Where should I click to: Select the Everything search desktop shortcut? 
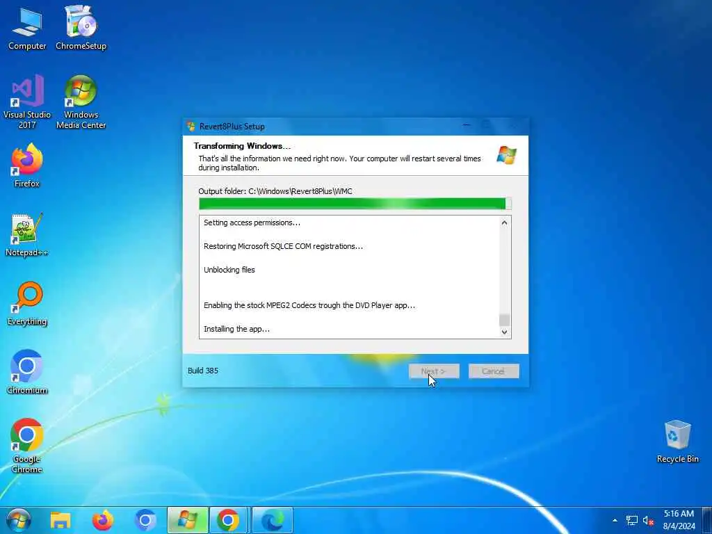27,304
